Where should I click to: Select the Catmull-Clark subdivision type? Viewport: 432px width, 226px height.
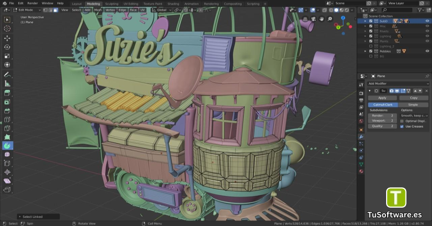click(383, 104)
